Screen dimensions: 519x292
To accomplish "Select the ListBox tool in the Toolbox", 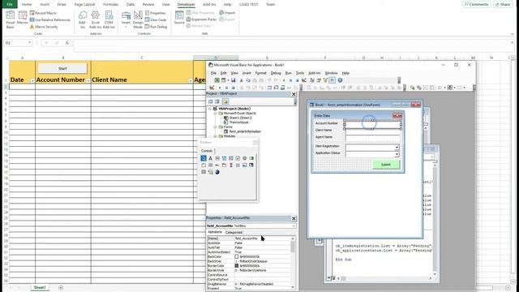I will [x=230, y=158].
